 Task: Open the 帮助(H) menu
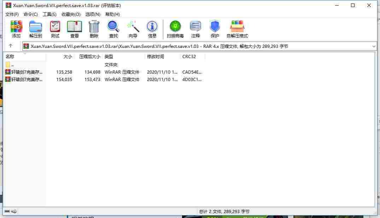pos(112,14)
